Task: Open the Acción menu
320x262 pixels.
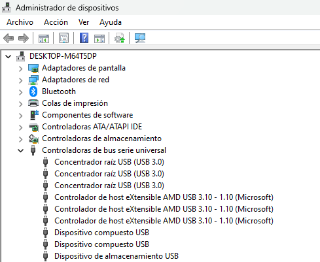Action: point(56,22)
